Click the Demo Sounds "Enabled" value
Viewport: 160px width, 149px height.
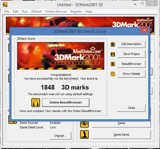(55, 123)
